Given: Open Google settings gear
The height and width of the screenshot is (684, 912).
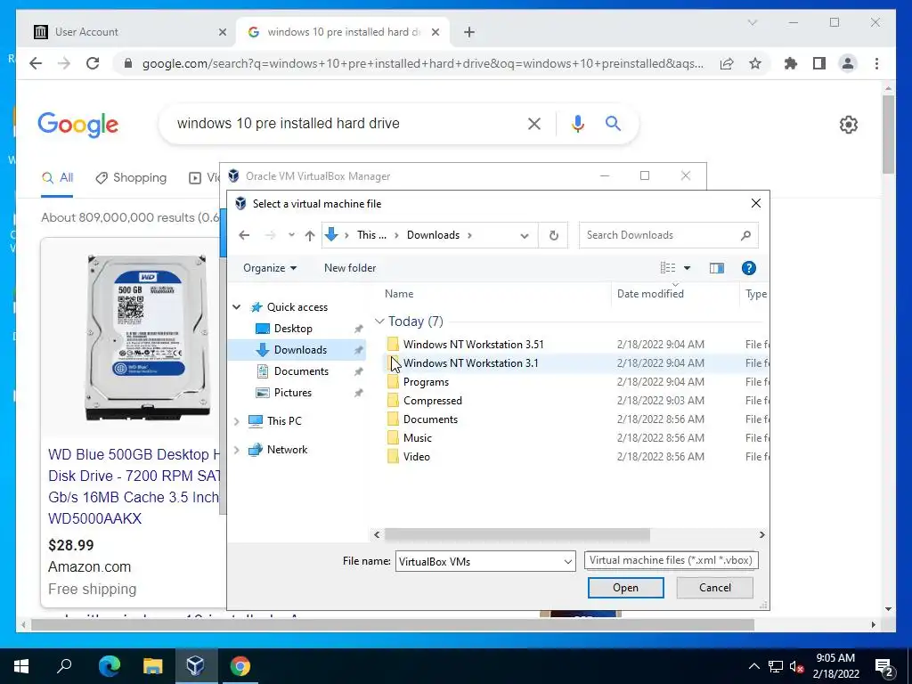Looking at the screenshot, I should click(849, 125).
